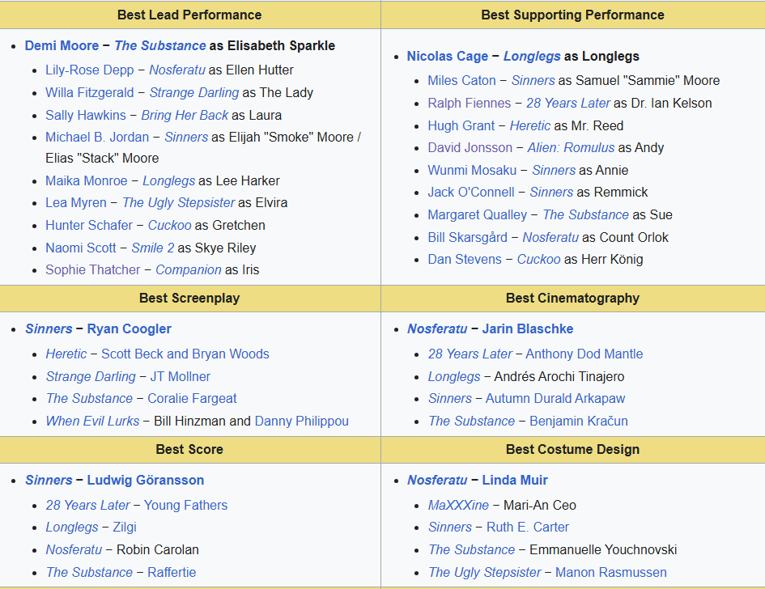The image size is (765, 589).
Task: Click the Scott Beck and Bryan Woods link
Action: coord(185,354)
